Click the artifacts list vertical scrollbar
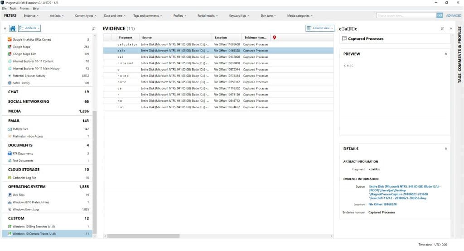 [x=95, y=173]
